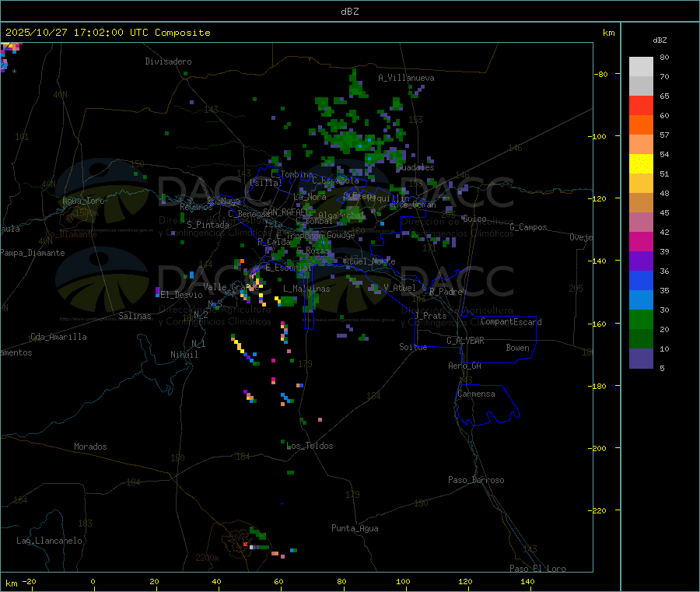The height and width of the screenshot is (592, 700).
Task: Click the Aero_GA location label
Action: (465, 366)
